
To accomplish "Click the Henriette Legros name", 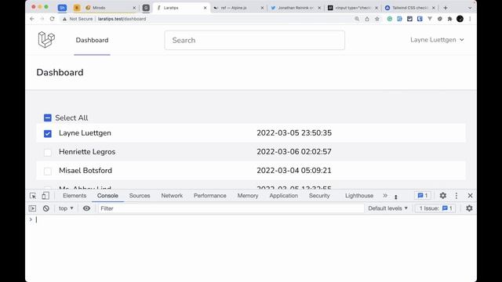I will (87, 151).
